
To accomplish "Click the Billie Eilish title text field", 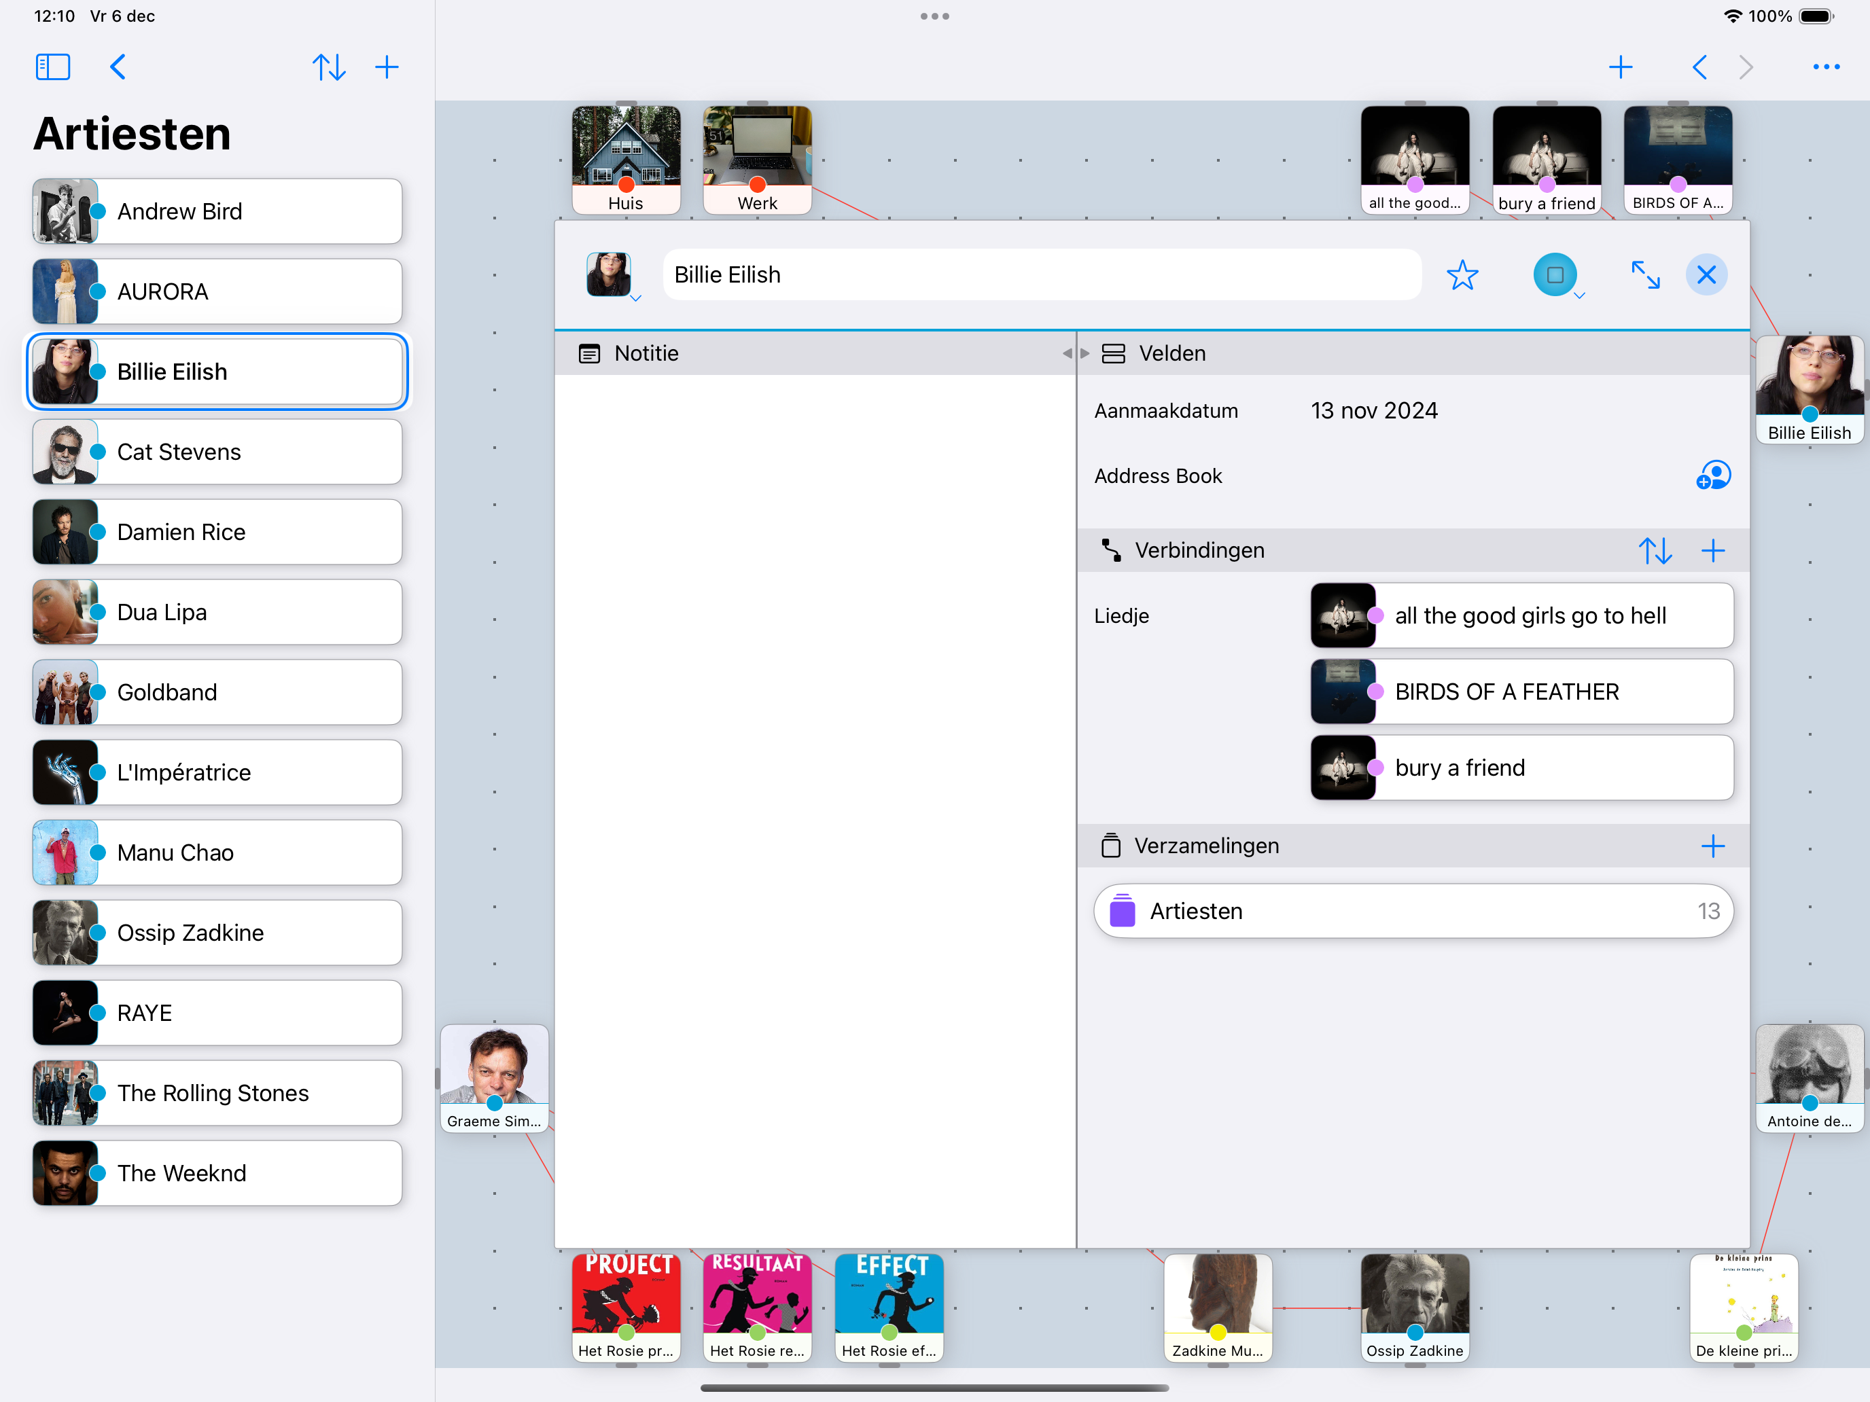I will click(x=1042, y=274).
